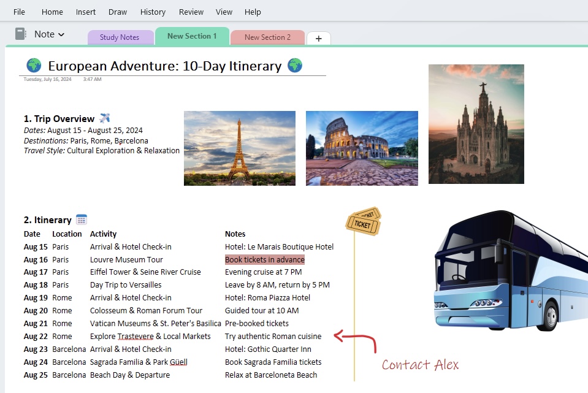
Task: Click 'Eiffel Tower & Seine River Cruise' activity
Action: tap(145, 272)
